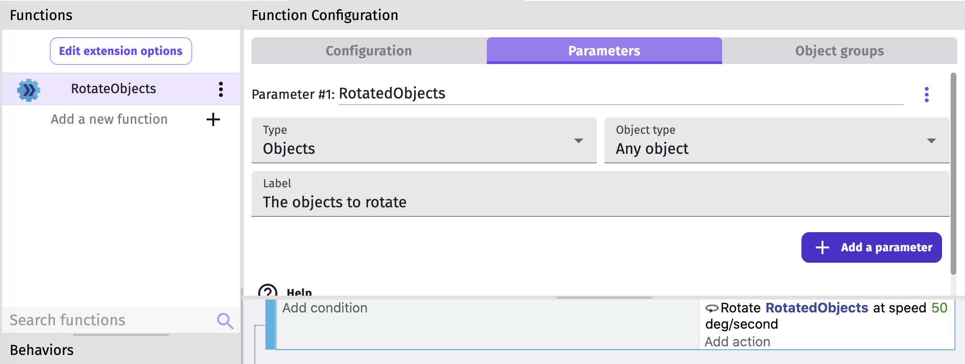This screenshot has height=364, width=965.
Task: Click the RotateObjects function gear icon
Action: coord(29,89)
